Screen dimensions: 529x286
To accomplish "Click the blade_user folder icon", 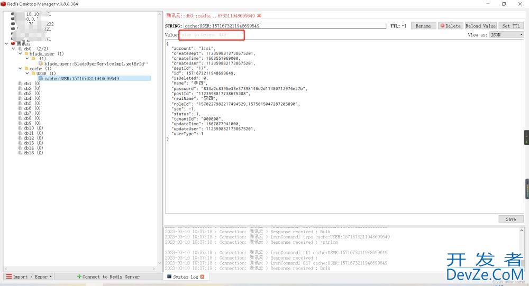I will tap(26, 53).
